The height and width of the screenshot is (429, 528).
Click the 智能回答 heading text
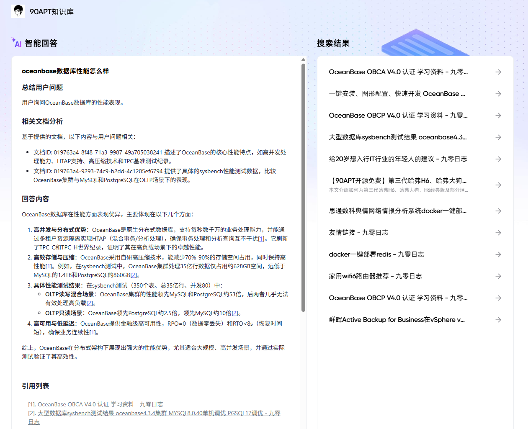pyautogui.click(x=41, y=43)
